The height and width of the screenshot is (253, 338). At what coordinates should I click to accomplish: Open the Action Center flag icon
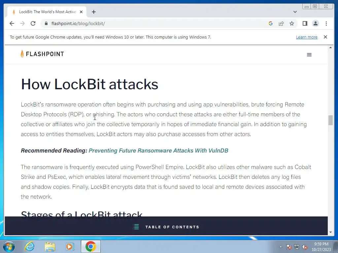(289, 247)
